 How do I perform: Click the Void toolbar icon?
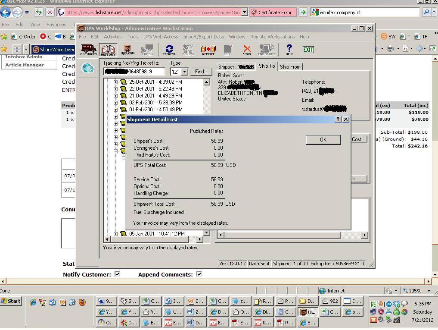pos(247,50)
